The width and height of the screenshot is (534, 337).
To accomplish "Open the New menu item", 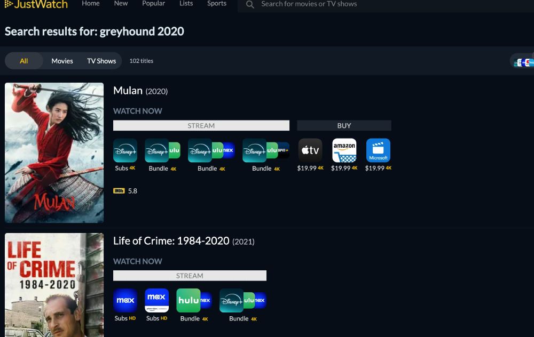I will pos(121,3).
